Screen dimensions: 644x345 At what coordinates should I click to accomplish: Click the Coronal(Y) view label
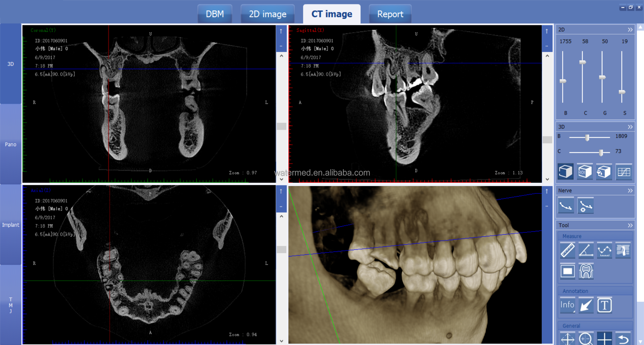click(43, 30)
